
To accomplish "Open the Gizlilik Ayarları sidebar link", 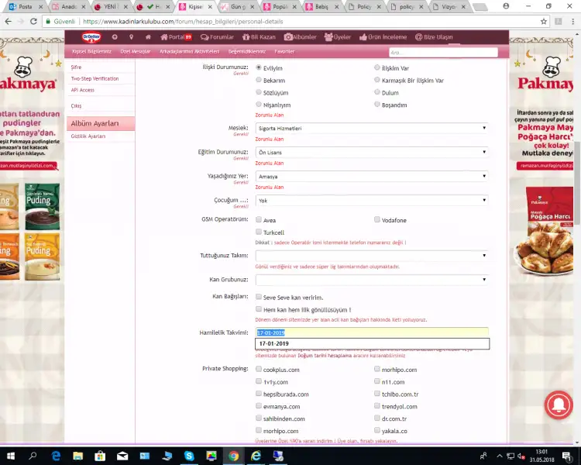I will 88,136.
